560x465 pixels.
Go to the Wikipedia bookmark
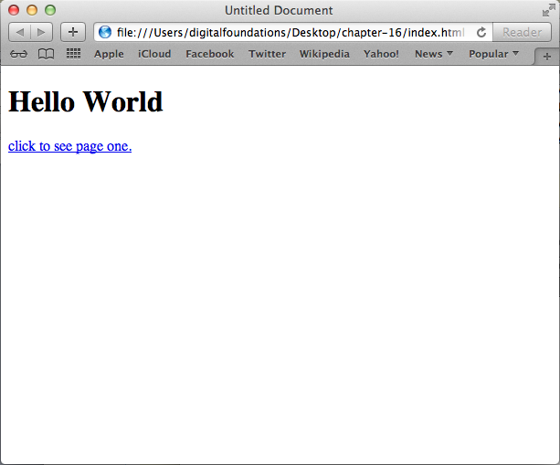click(x=324, y=54)
